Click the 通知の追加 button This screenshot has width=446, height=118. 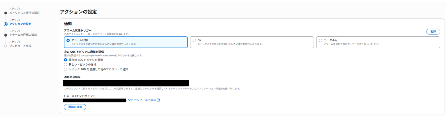point(75,107)
